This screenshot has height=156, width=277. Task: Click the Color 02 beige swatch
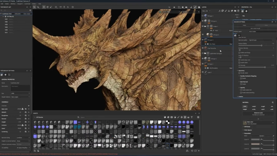coord(255,144)
